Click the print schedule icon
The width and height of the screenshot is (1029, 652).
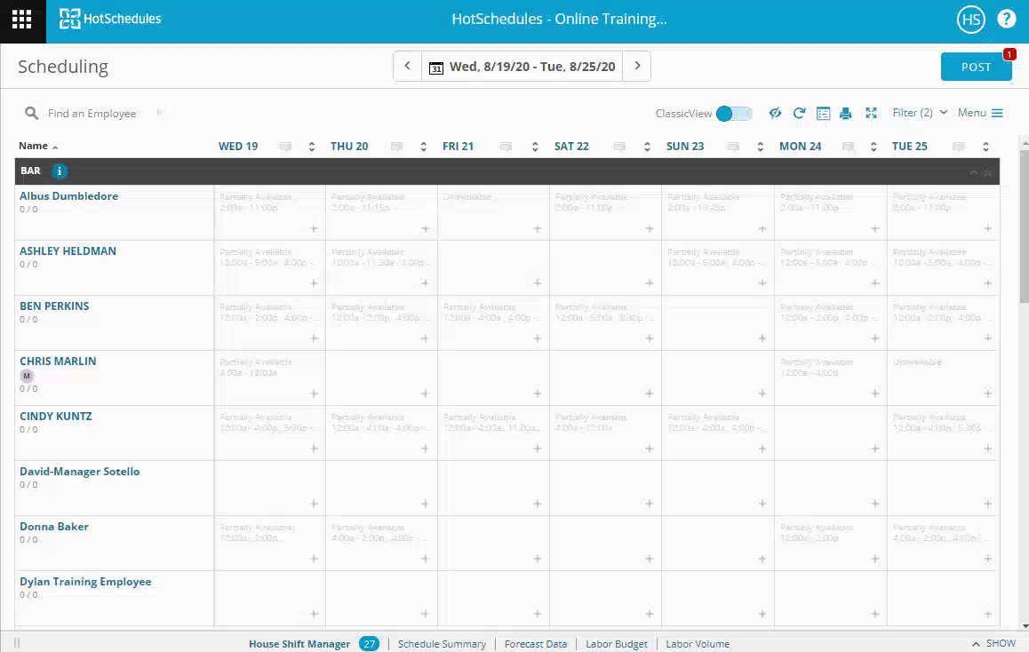(x=846, y=113)
